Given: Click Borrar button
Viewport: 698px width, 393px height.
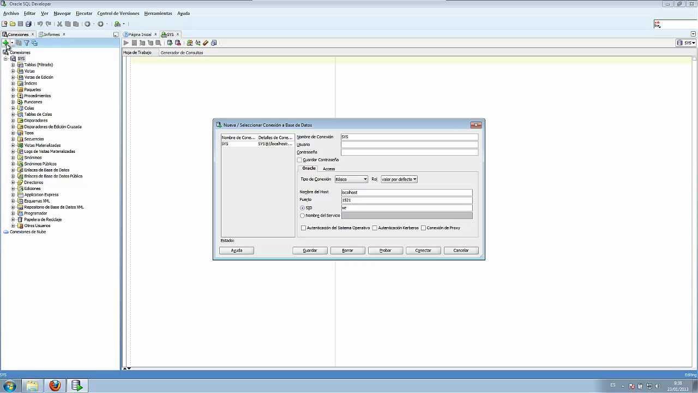Looking at the screenshot, I should pyautogui.click(x=347, y=251).
